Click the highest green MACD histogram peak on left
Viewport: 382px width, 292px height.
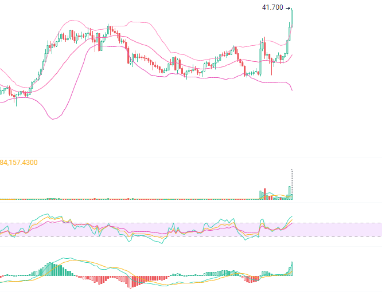coord(51,269)
